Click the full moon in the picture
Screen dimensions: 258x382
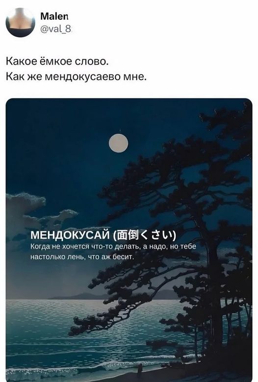pos(118,143)
